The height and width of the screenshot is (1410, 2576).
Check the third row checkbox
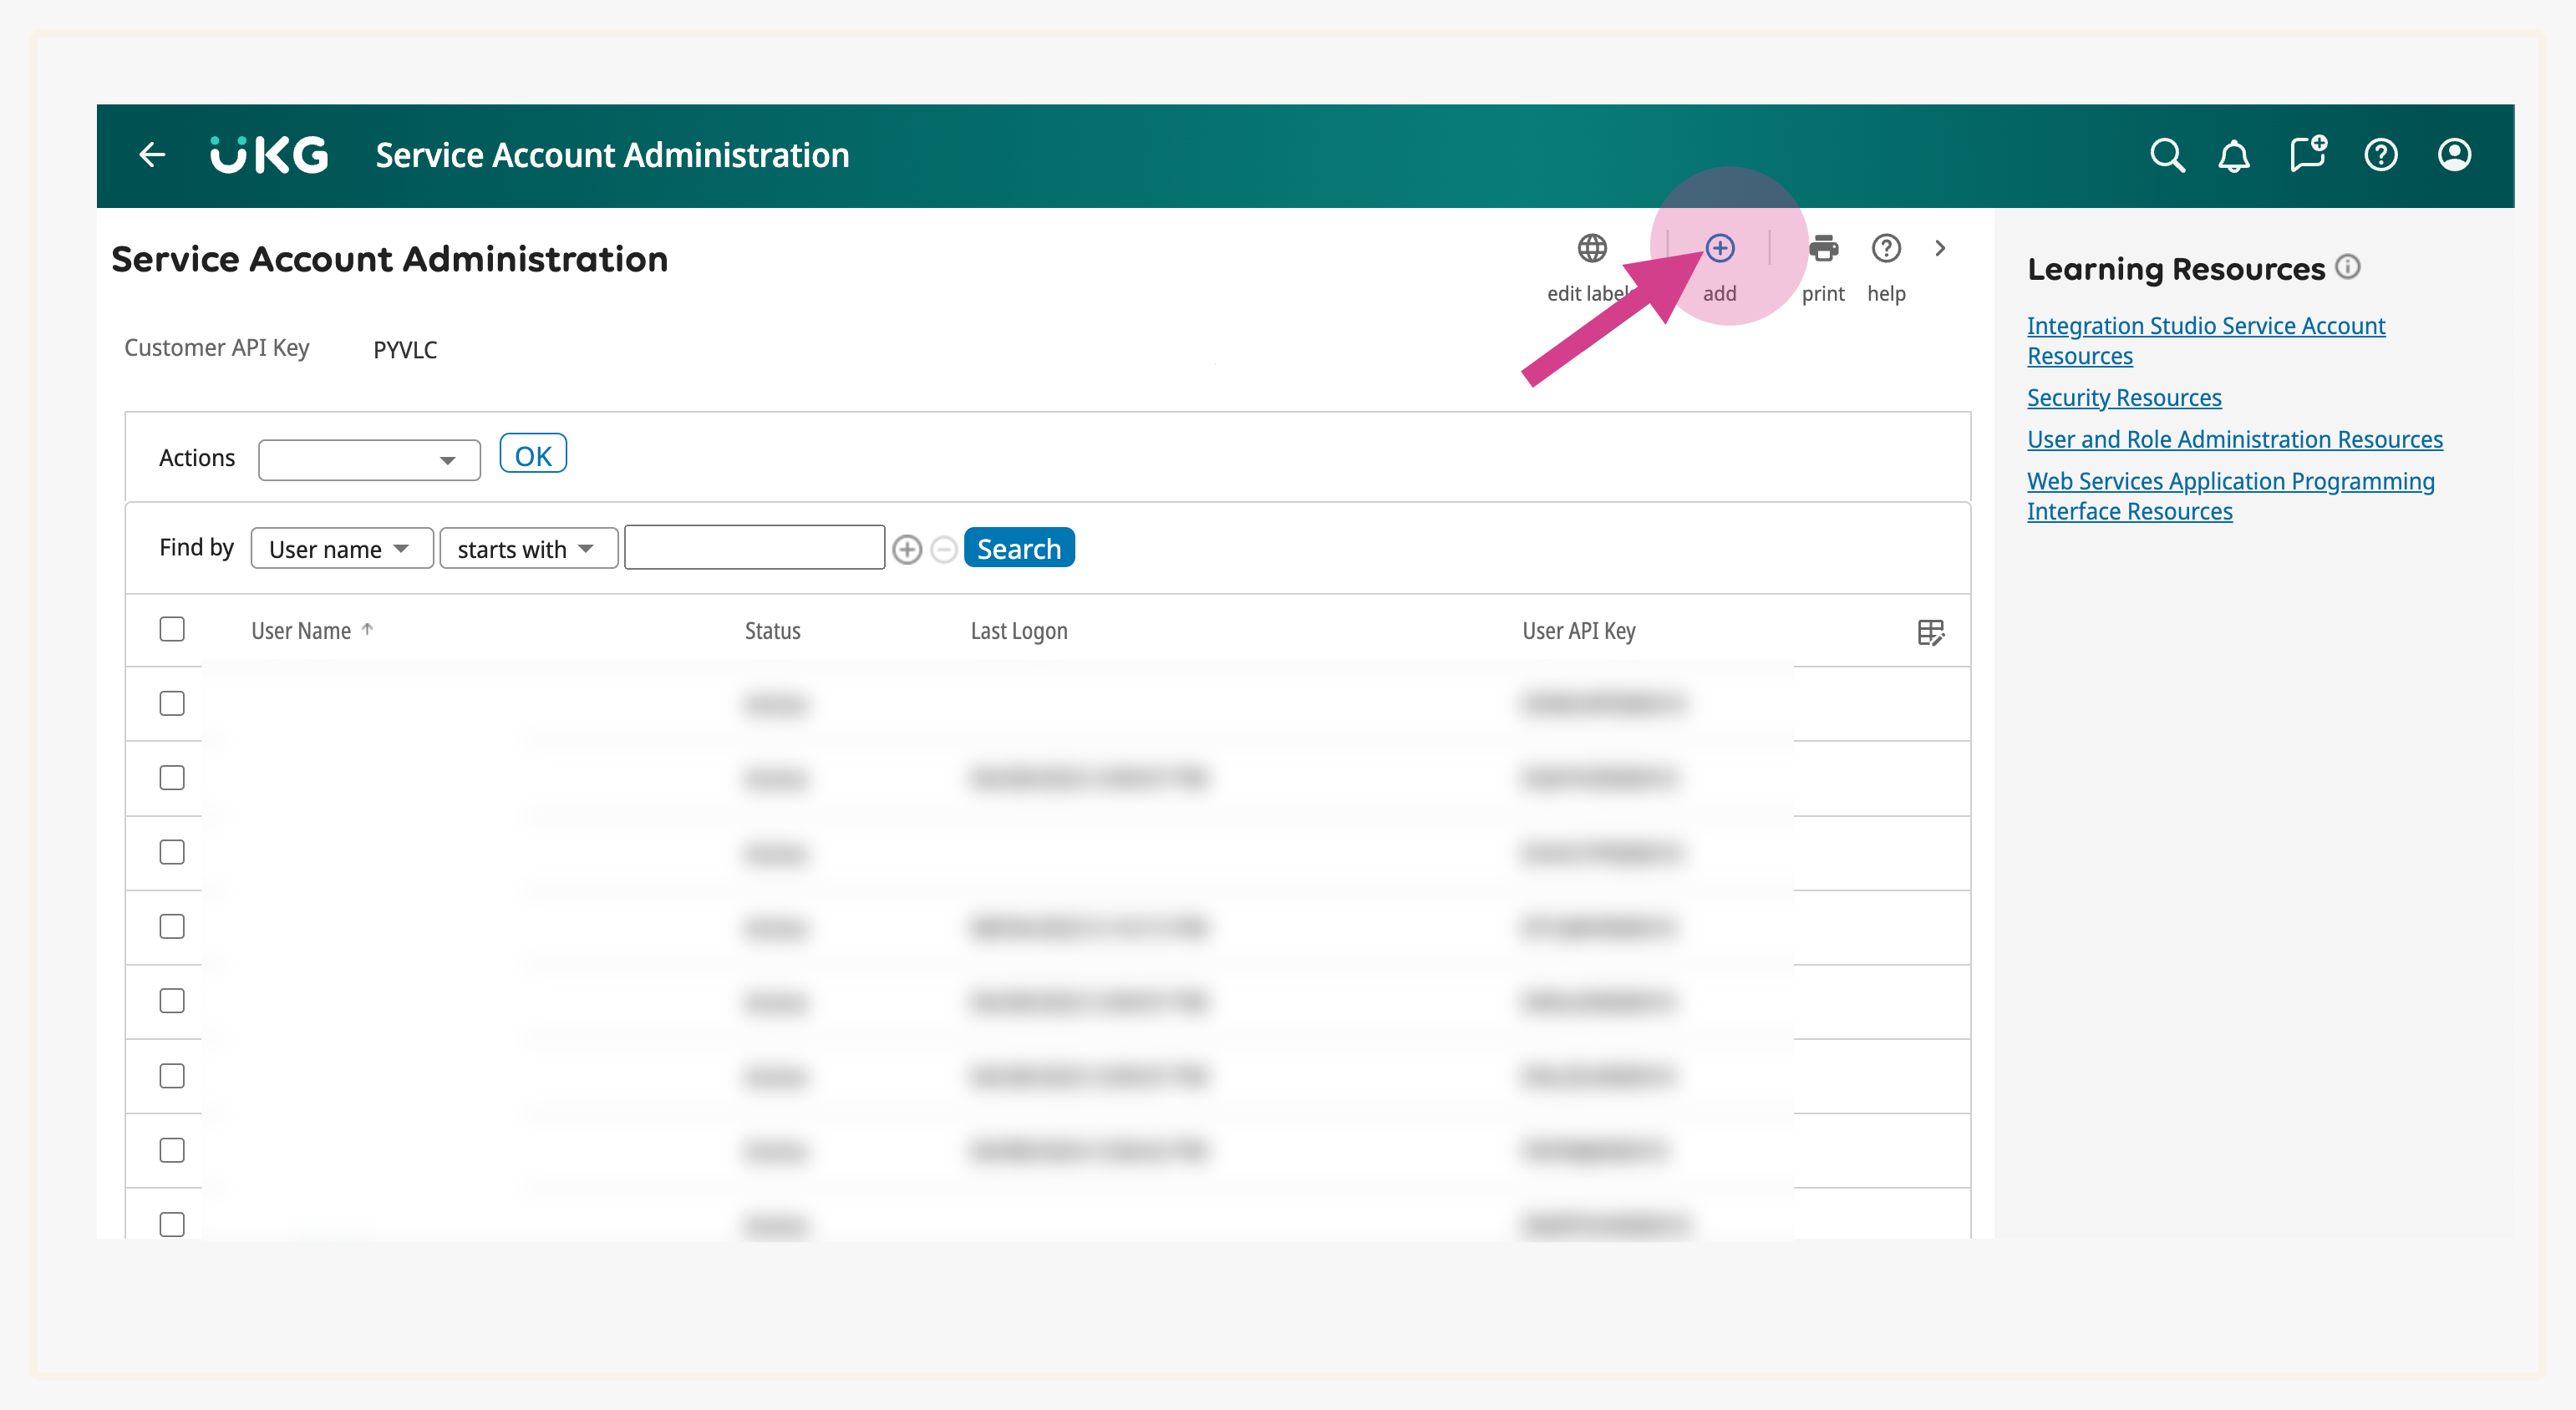point(172,852)
